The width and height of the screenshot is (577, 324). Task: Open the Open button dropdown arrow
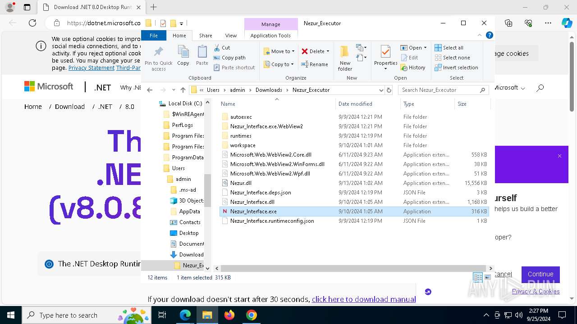425,48
